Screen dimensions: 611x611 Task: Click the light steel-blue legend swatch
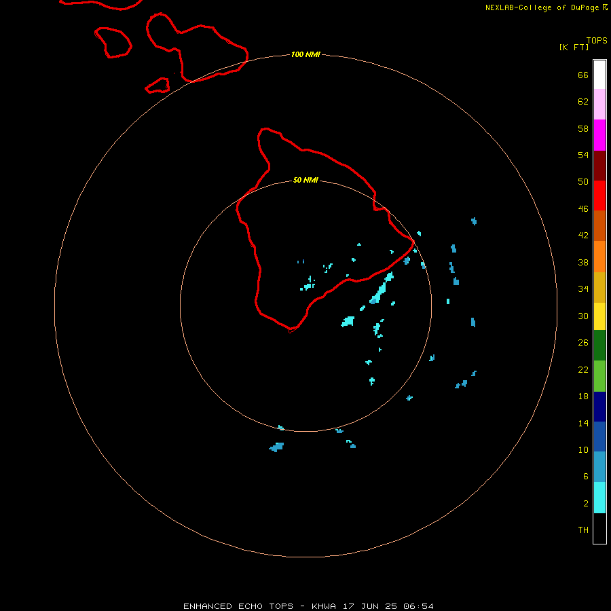pos(599,467)
